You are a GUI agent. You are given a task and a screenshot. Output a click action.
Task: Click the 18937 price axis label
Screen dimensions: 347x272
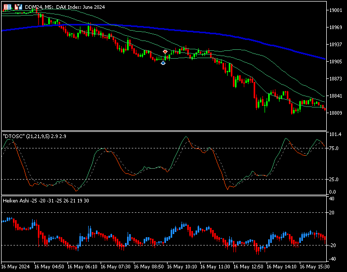(336, 45)
